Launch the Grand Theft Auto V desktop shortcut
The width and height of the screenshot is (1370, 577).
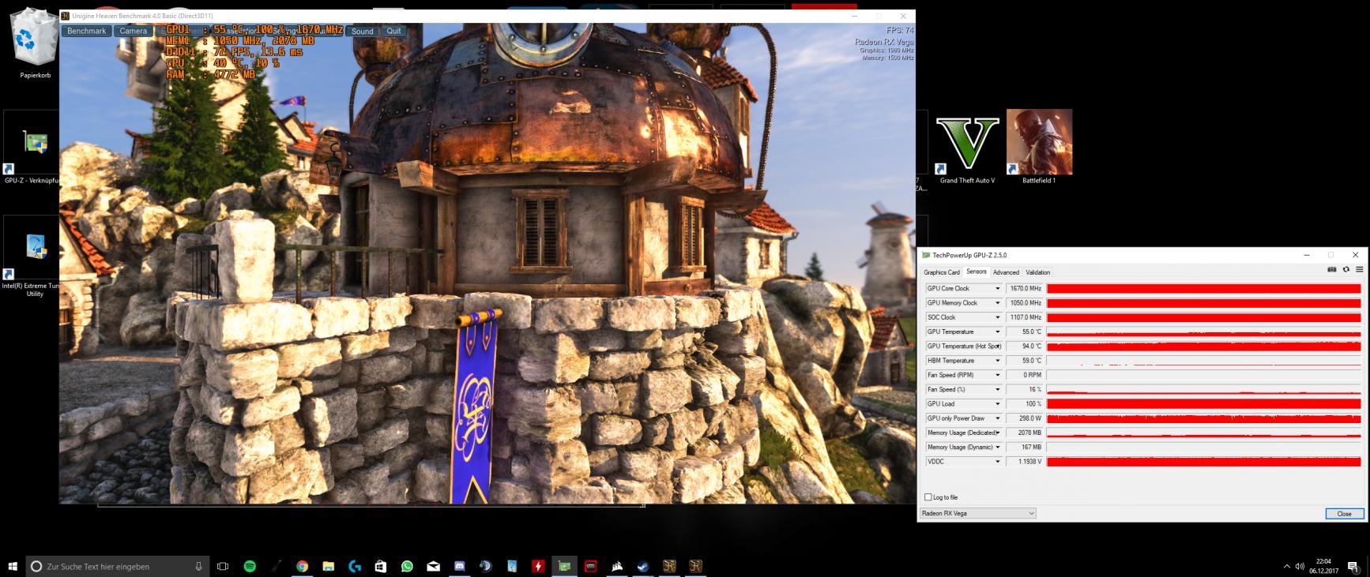967,148
